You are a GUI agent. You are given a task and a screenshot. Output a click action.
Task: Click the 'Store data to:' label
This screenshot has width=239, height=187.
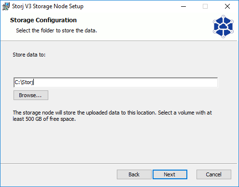[x=29, y=55]
